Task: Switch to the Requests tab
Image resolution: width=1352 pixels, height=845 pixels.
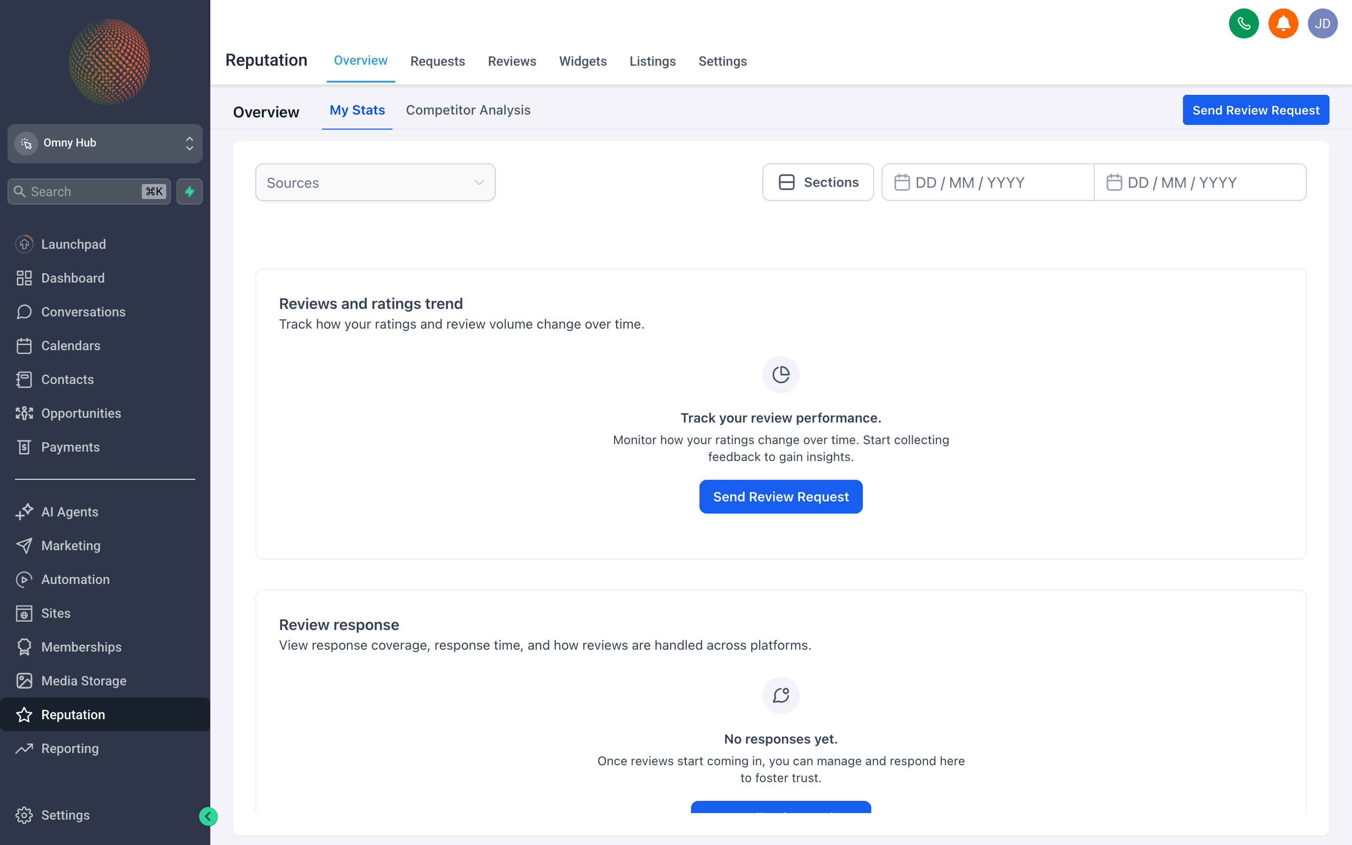Action: 438,61
